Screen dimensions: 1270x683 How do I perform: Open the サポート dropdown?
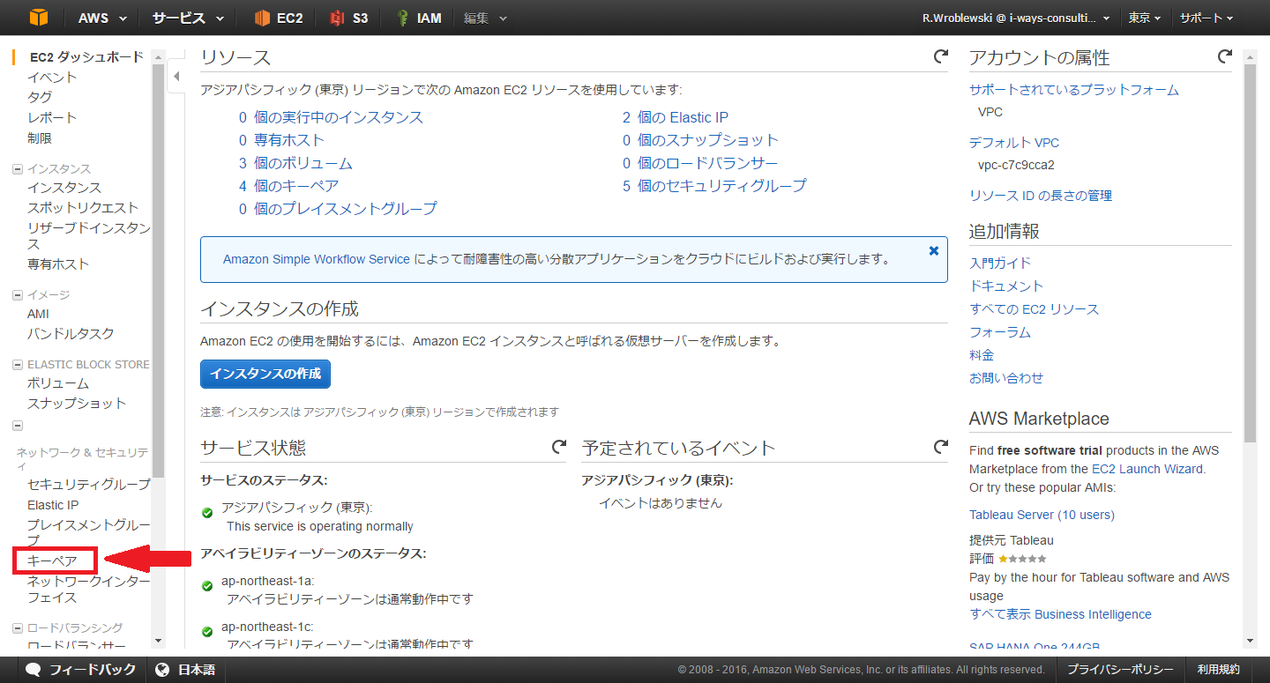(1206, 18)
